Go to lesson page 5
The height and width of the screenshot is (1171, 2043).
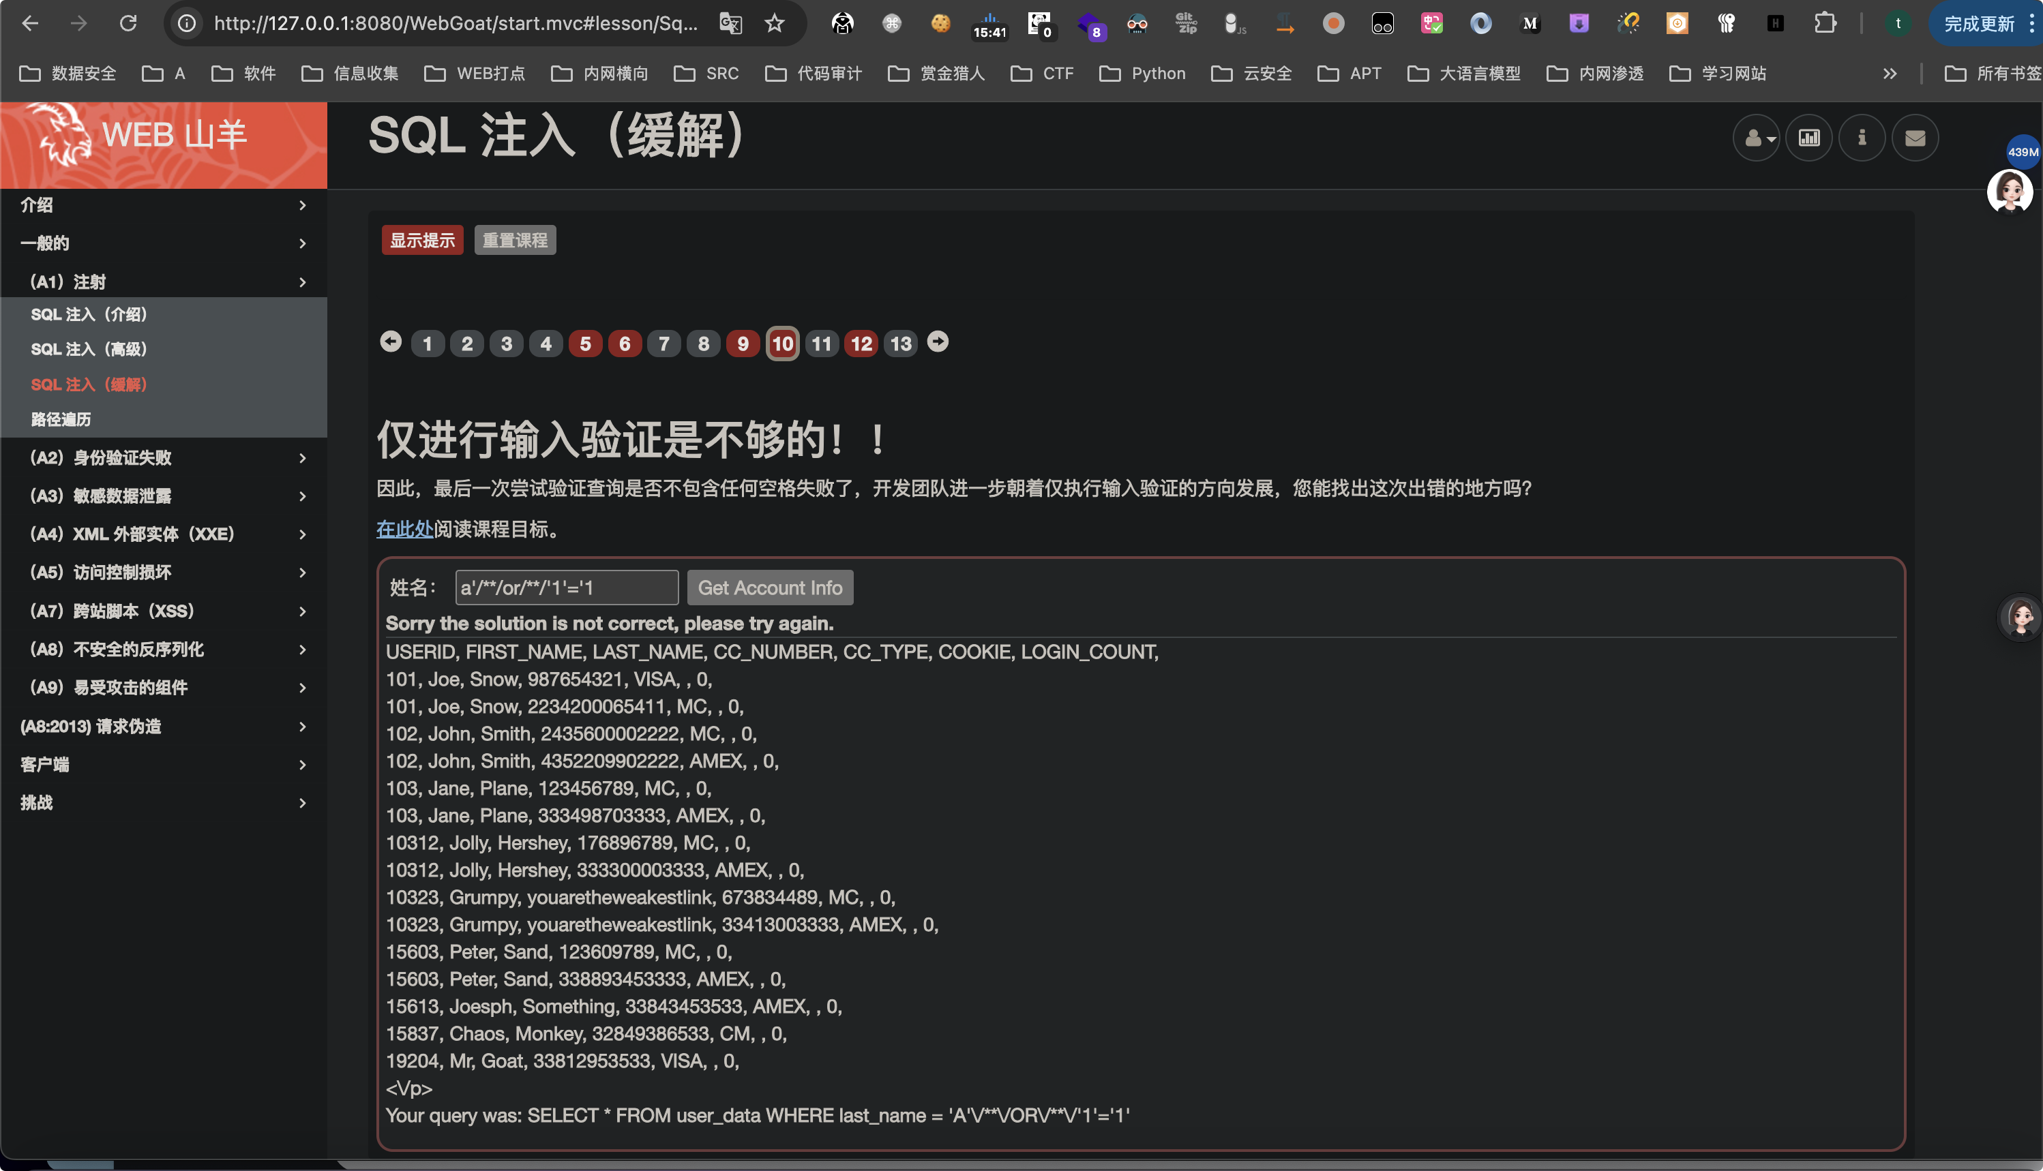point(585,344)
